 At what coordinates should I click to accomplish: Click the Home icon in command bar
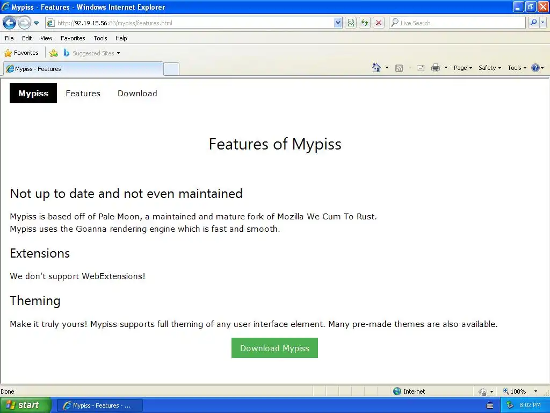pos(377,68)
